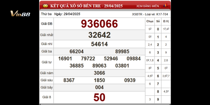Select the Giải nhất label
This screenshot has width=210, height=105.
point(46,35)
